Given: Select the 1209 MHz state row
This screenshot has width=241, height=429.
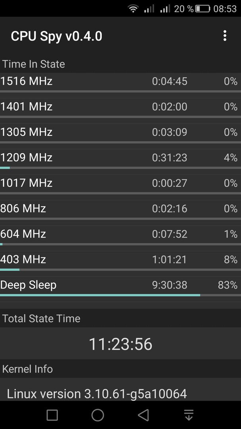Looking at the screenshot, I should [x=120, y=159].
